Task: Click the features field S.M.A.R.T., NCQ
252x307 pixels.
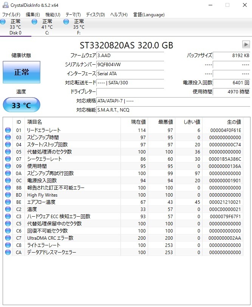Action: (173, 110)
